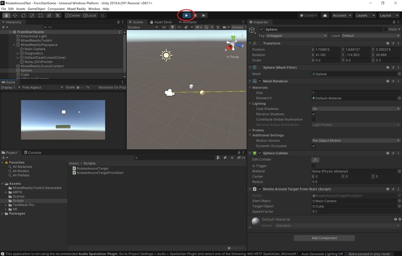
Task: Select the Hand tool in toolbar
Action: (6, 15)
